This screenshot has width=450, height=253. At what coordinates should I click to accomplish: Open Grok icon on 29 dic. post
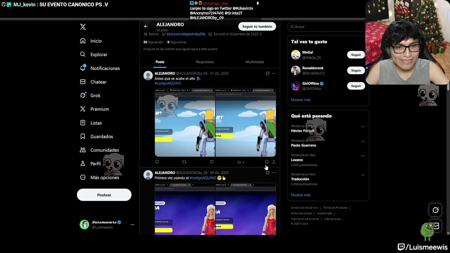click(x=268, y=173)
